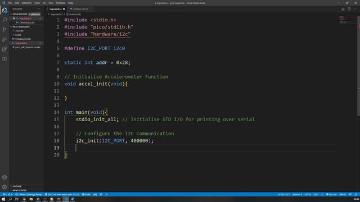
Task: Open notifications bell in status bar
Action: (x=356, y=195)
